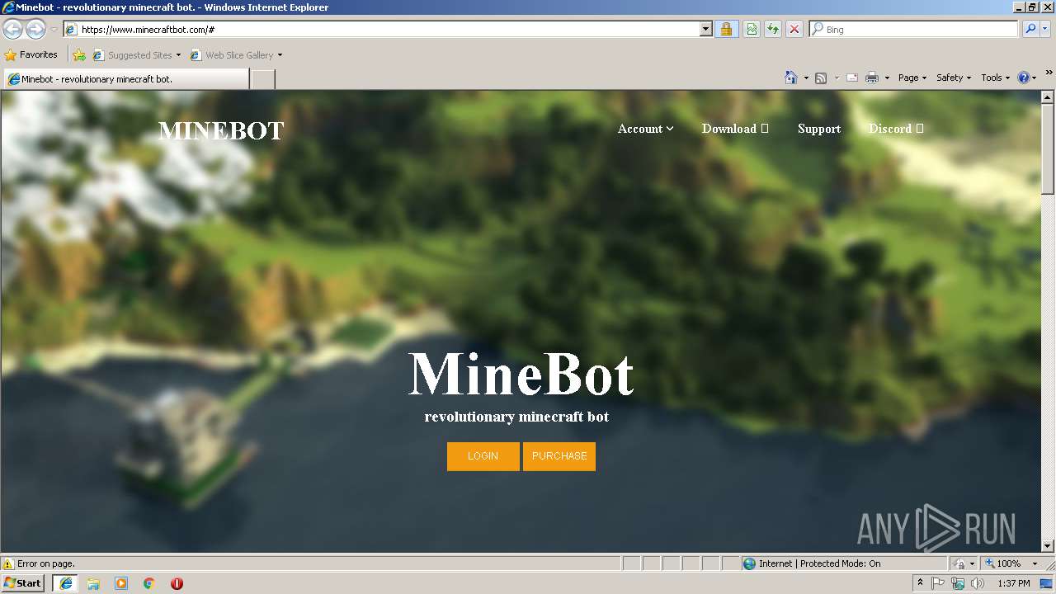Select the Minebot browser tab

point(126,79)
